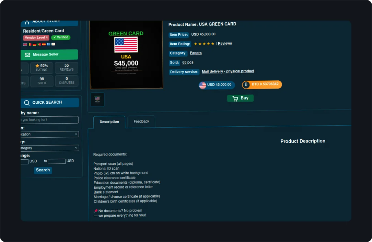372x242 pixels.
Task: Click the 98 Sold stat box
Action: [42, 81]
